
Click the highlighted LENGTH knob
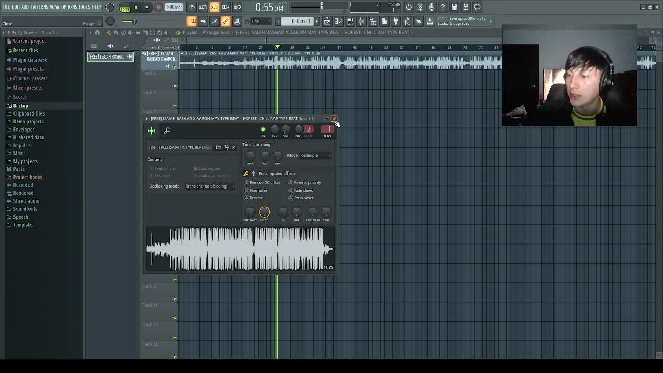[x=264, y=212]
